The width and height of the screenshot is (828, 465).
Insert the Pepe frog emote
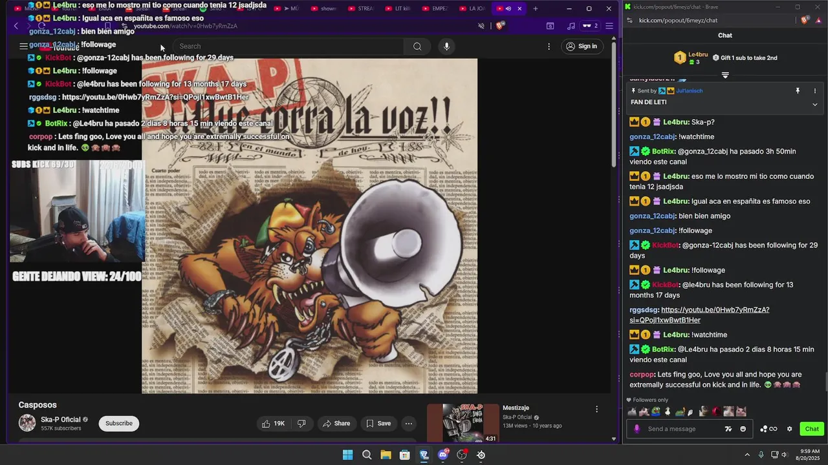(x=656, y=411)
